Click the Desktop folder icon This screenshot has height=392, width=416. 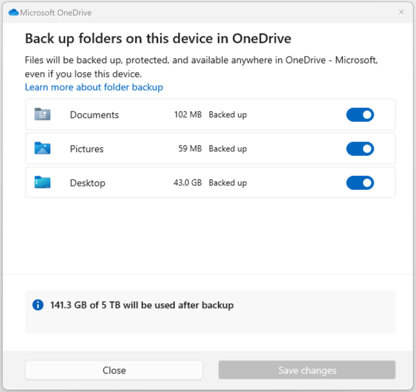42,183
